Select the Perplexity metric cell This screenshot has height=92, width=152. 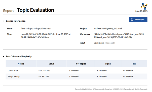click(14, 76)
